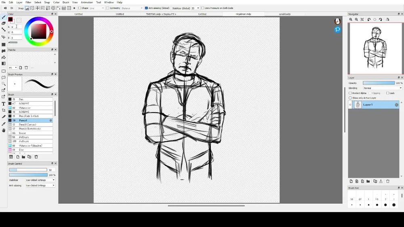Create new layer in Layer panel
404x227 pixels.
[351, 181]
